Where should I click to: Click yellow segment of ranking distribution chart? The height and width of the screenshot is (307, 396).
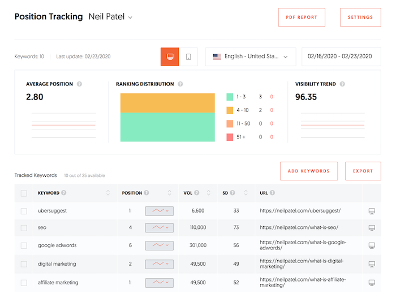pos(167,103)
